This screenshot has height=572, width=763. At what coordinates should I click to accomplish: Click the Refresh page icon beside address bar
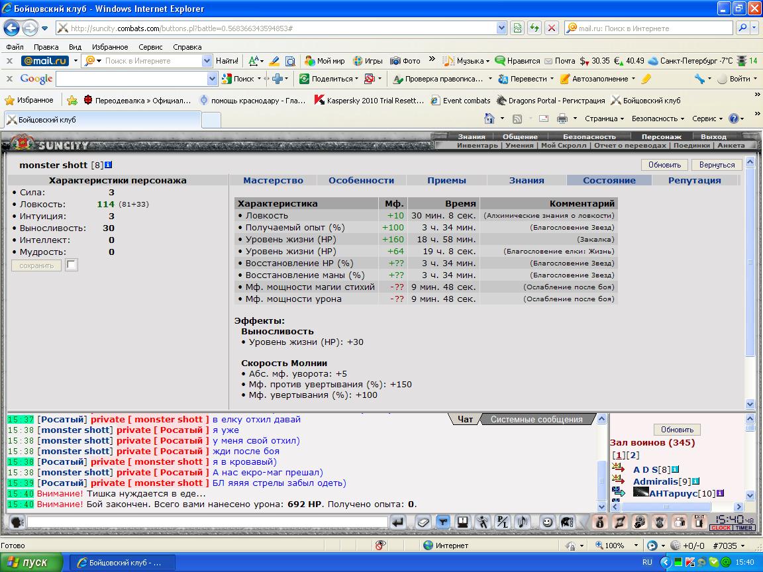coord(534,28)
